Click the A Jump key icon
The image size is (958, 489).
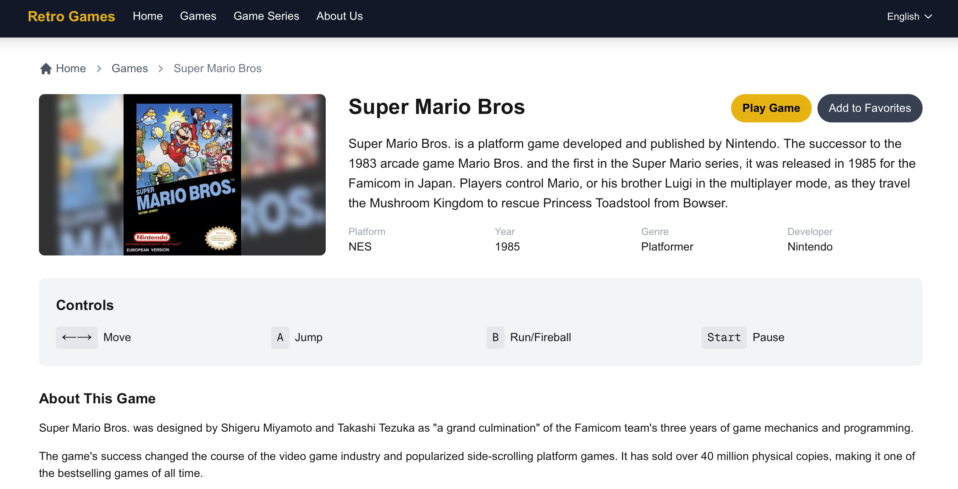(x=280, y=338)
